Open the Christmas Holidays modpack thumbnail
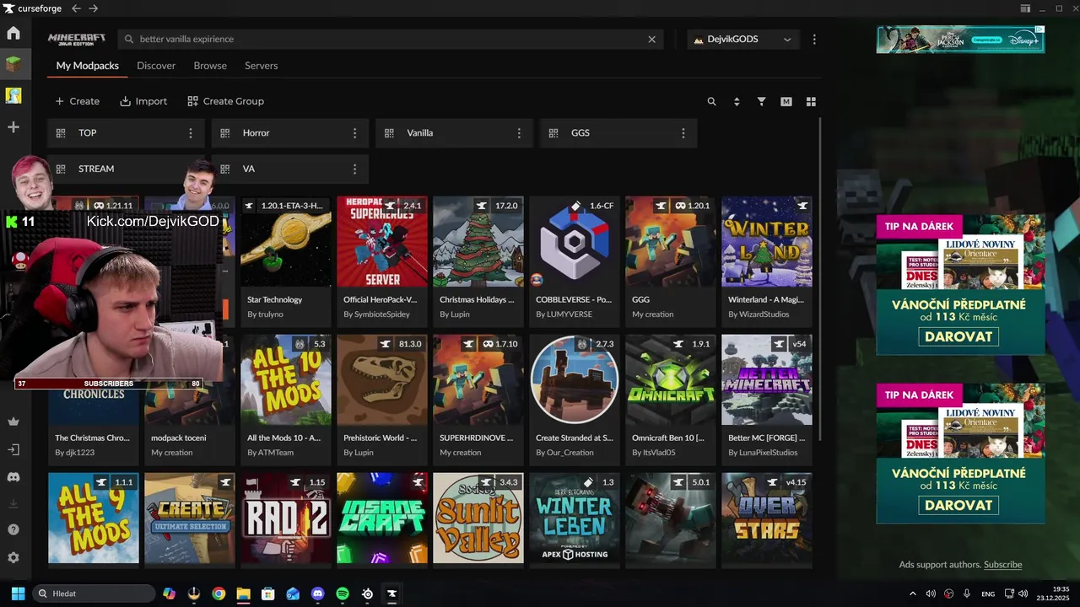1080x607 pixels. [478, 242]
